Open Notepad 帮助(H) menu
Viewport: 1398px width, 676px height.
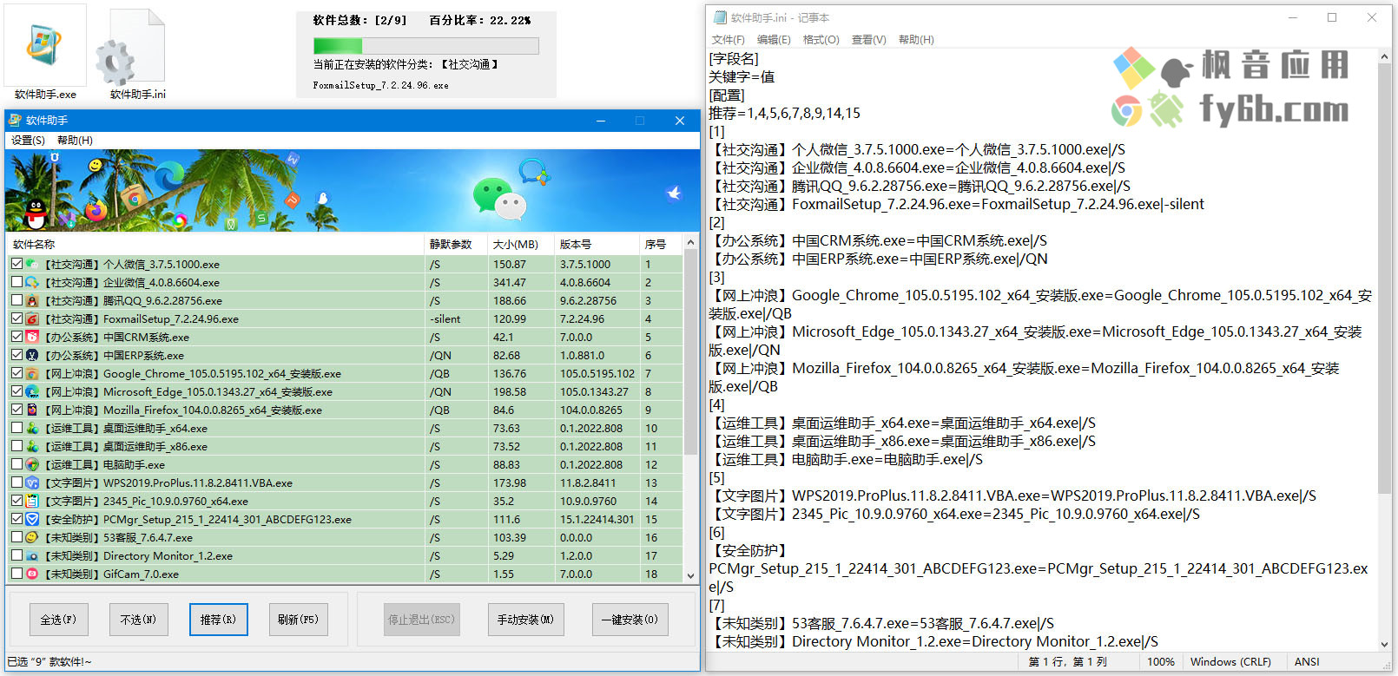(x=916, y=40)
